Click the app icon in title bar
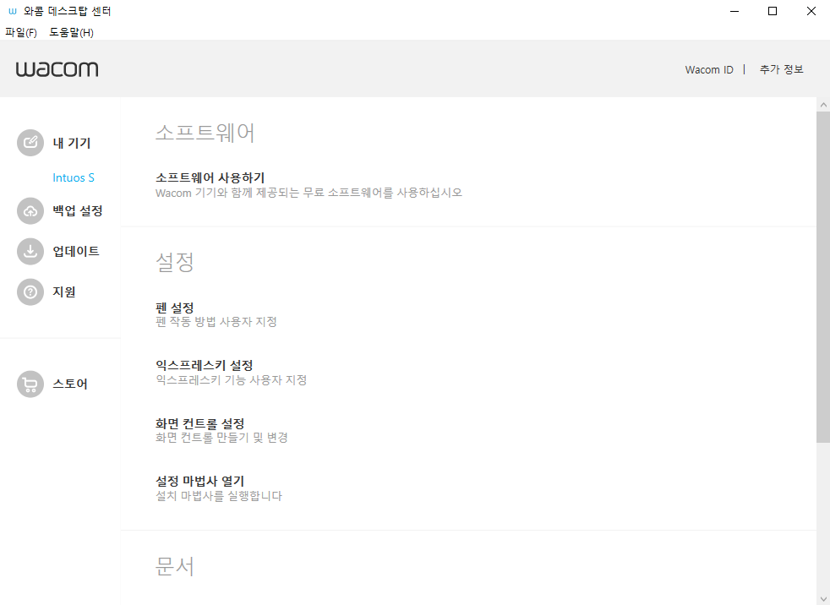This screenshot has width=830, height=605. [13, 11]
